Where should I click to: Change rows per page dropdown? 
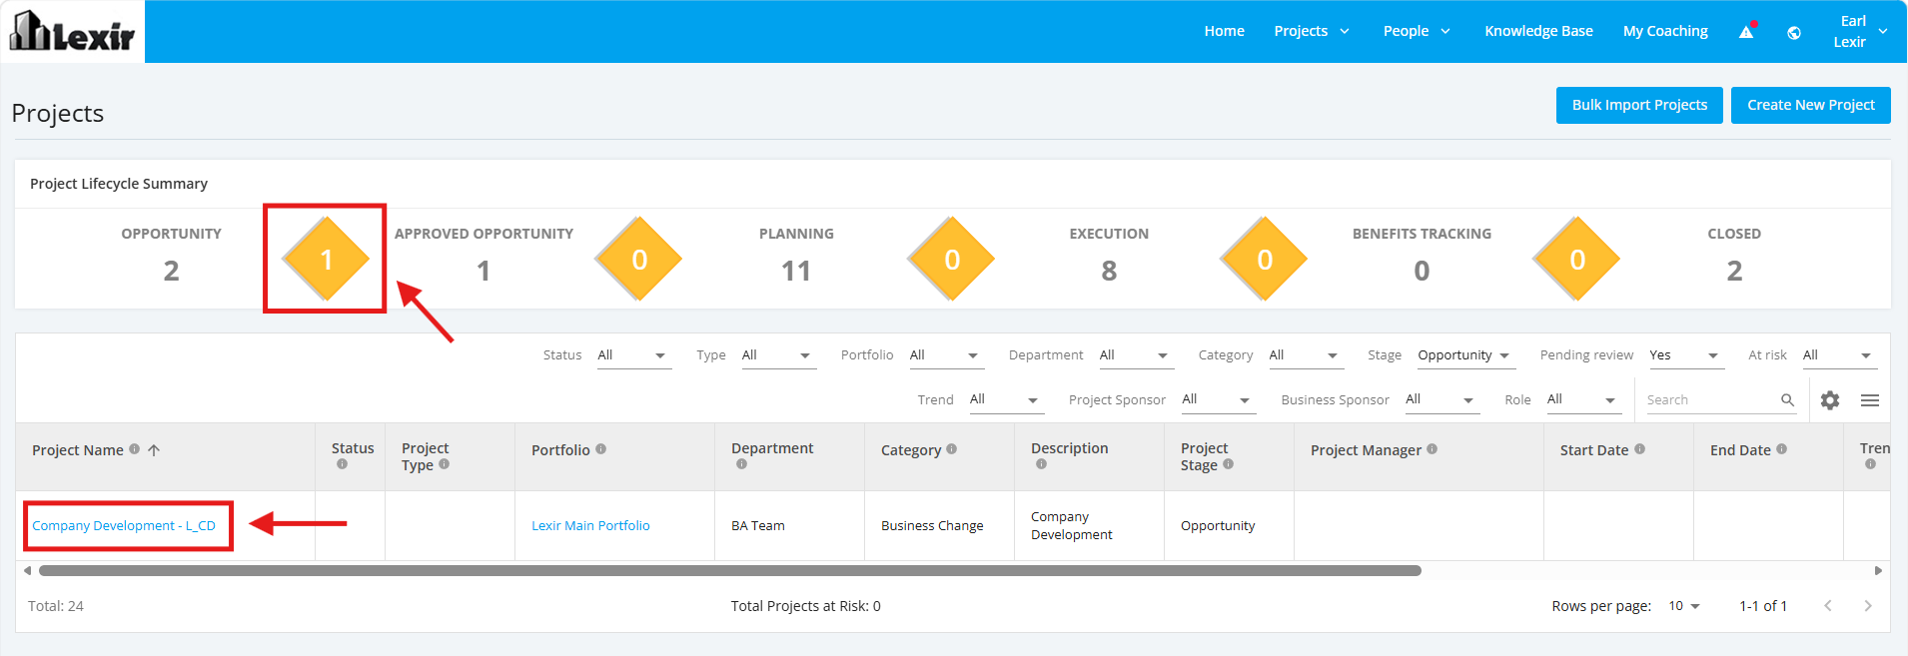click(1684, 606)
